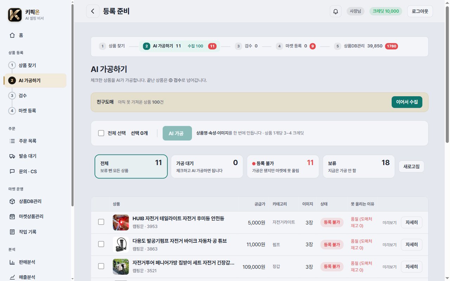Open 판매분석 bar chart icon
450x281 pixels.
pos(12,262)
